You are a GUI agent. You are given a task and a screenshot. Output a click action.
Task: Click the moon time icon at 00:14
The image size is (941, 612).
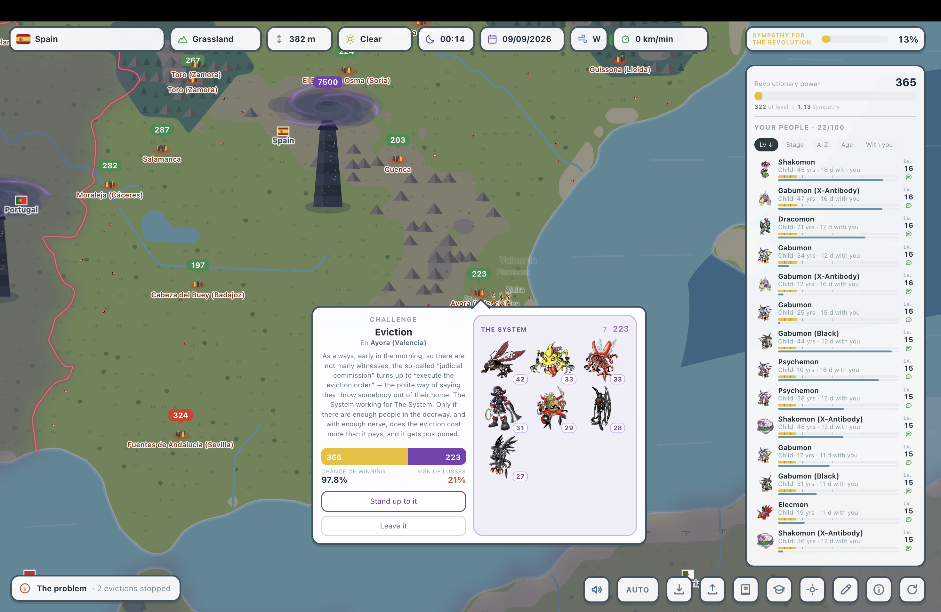click(430, 39)
